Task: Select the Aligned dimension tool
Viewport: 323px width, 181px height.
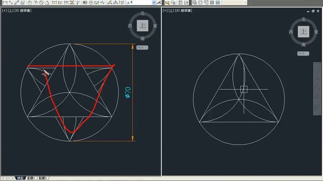Action: click(11, 3)
